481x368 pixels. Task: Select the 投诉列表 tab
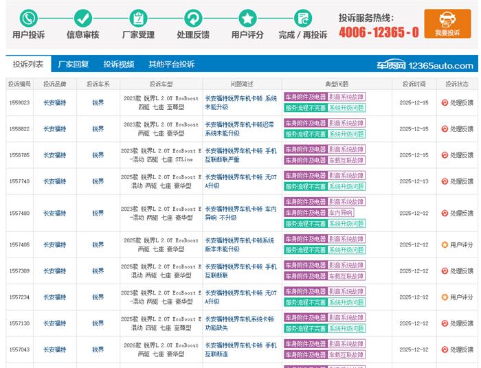coord(28,65)
